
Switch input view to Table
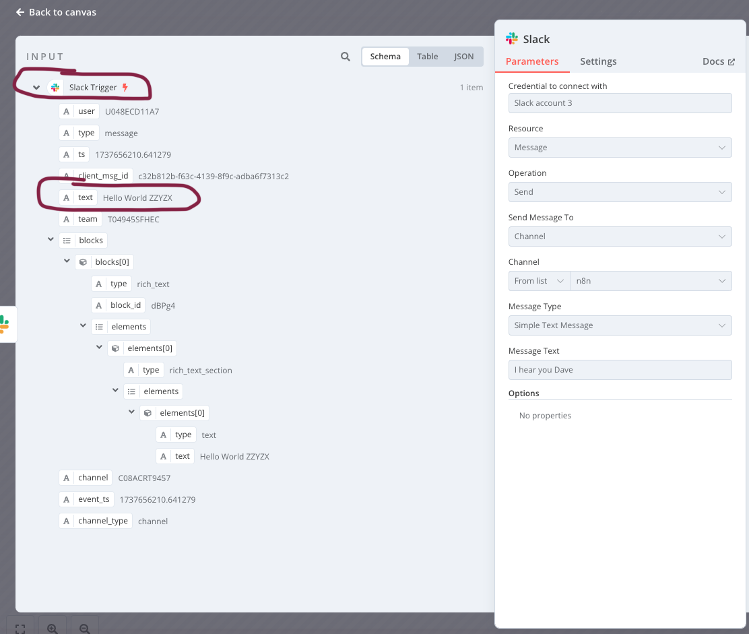(x=427, y=57)
